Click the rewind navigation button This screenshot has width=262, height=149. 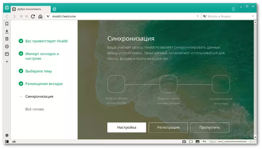point(21,16)
